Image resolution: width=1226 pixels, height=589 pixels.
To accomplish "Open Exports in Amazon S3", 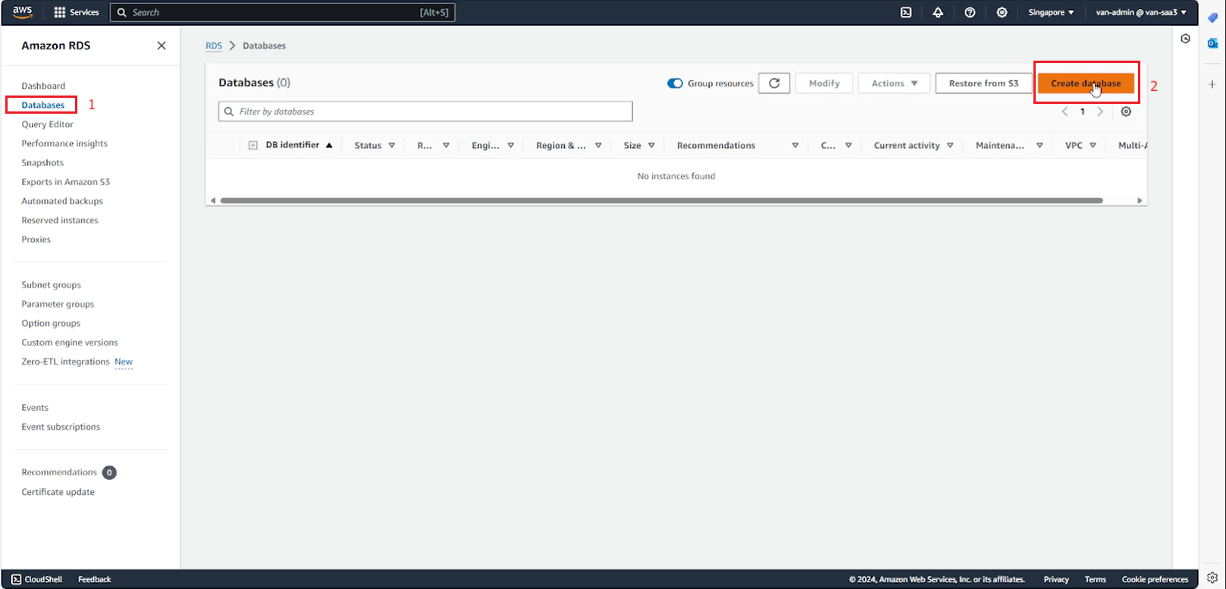I will tap(66, 182).
